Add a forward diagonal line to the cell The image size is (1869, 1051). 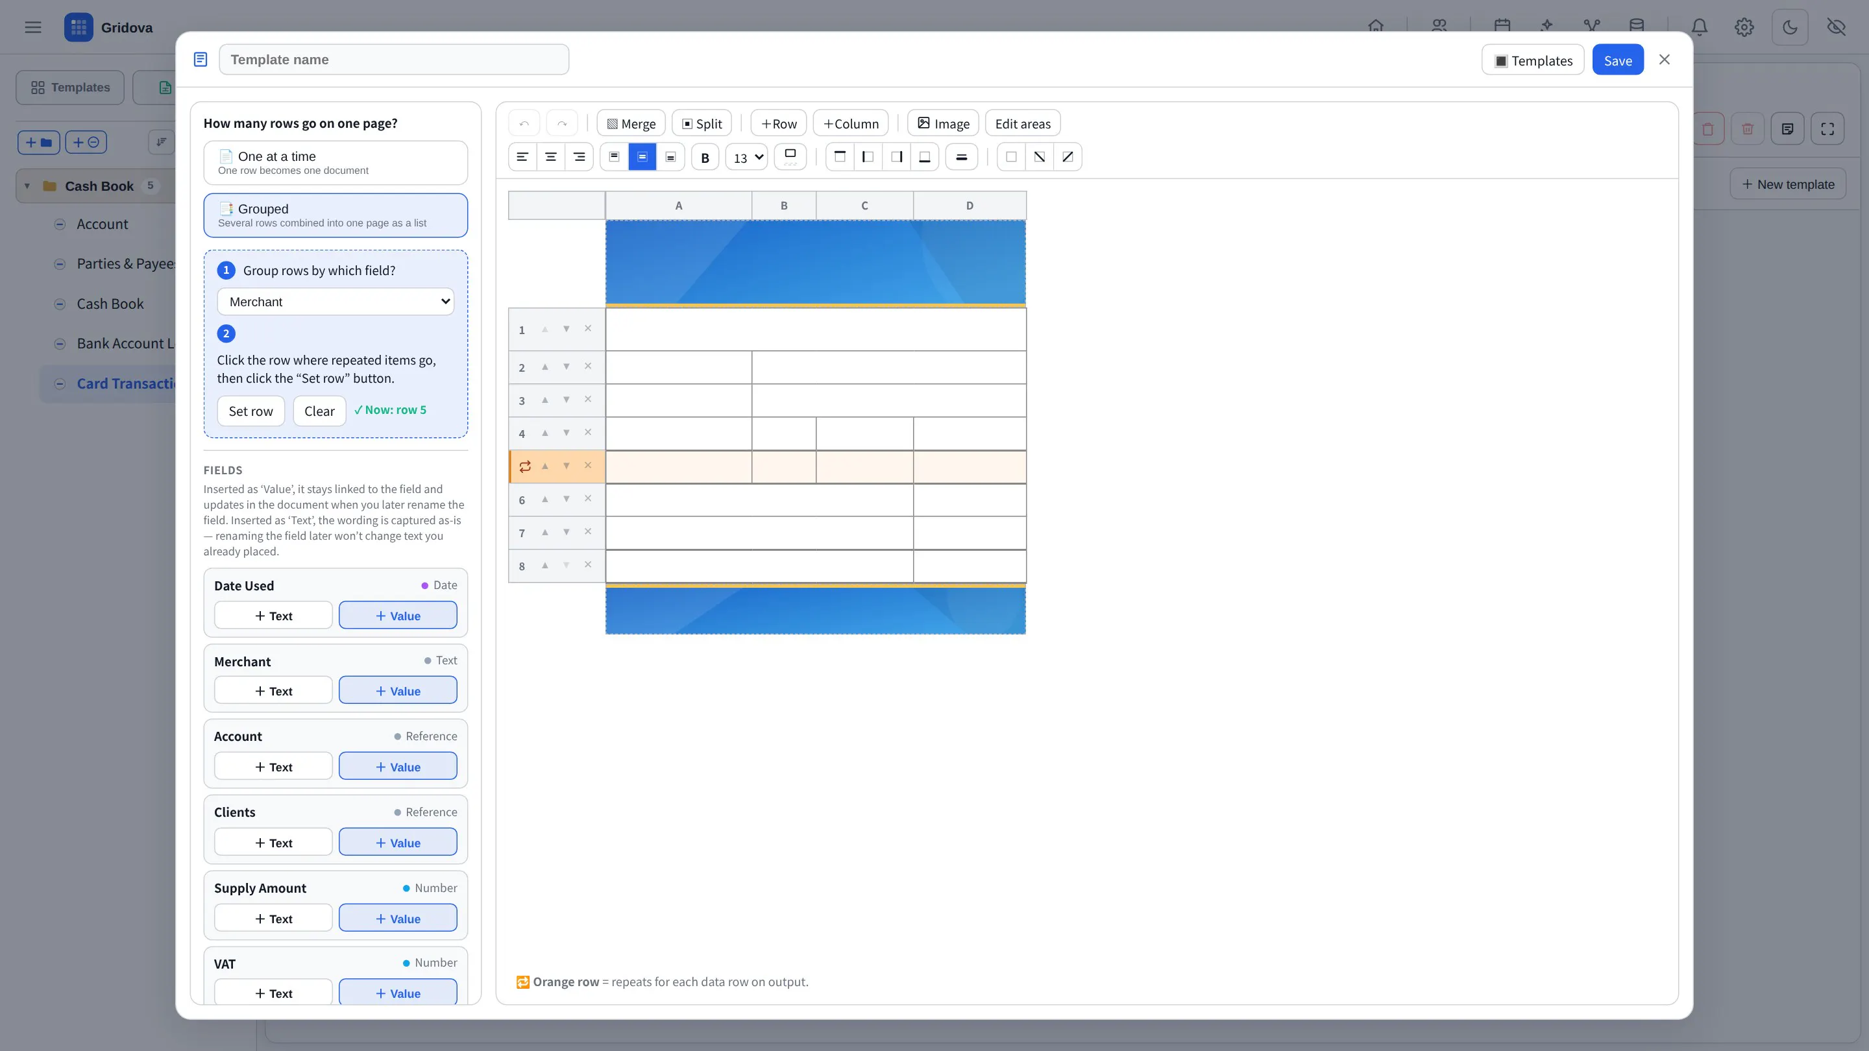pos(1068,156)
